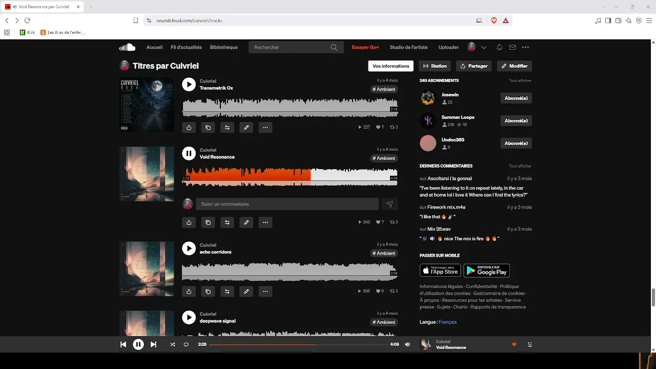
Task: Click the SoundCloud logo in the header
Action: 127,47
